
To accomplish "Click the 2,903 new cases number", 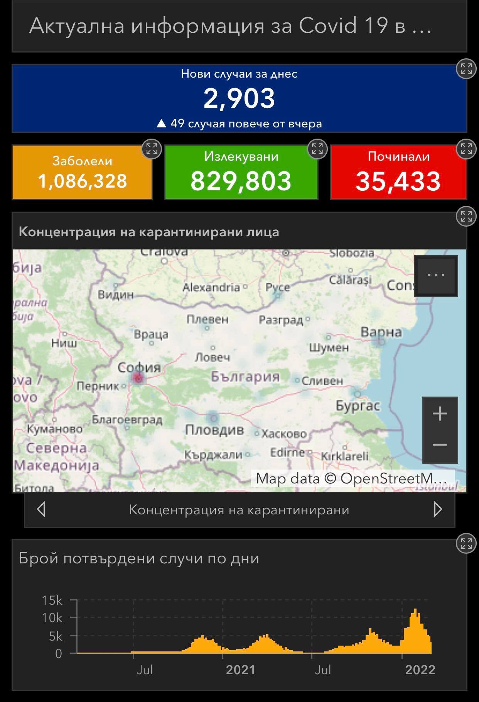I will click(x=239, y=98).
